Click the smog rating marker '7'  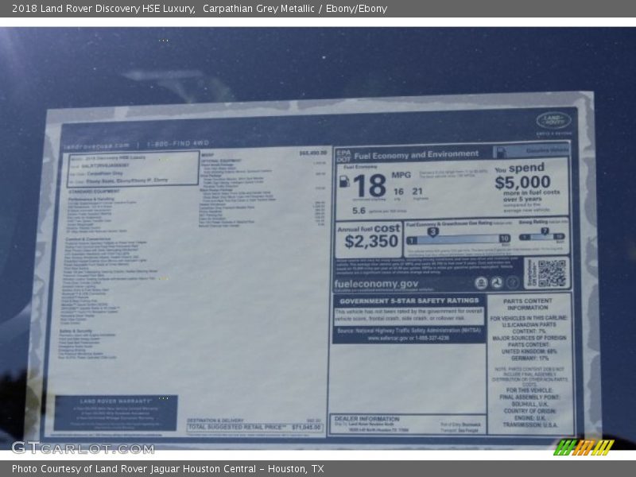coord(545,231)
